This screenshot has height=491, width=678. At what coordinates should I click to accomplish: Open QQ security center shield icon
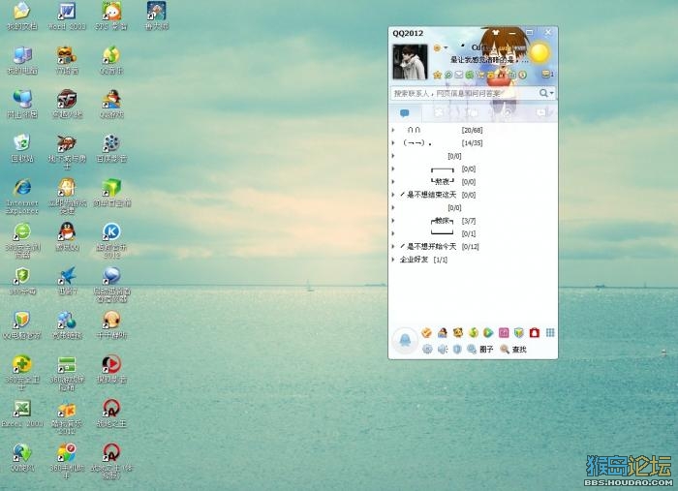[457, 349]
